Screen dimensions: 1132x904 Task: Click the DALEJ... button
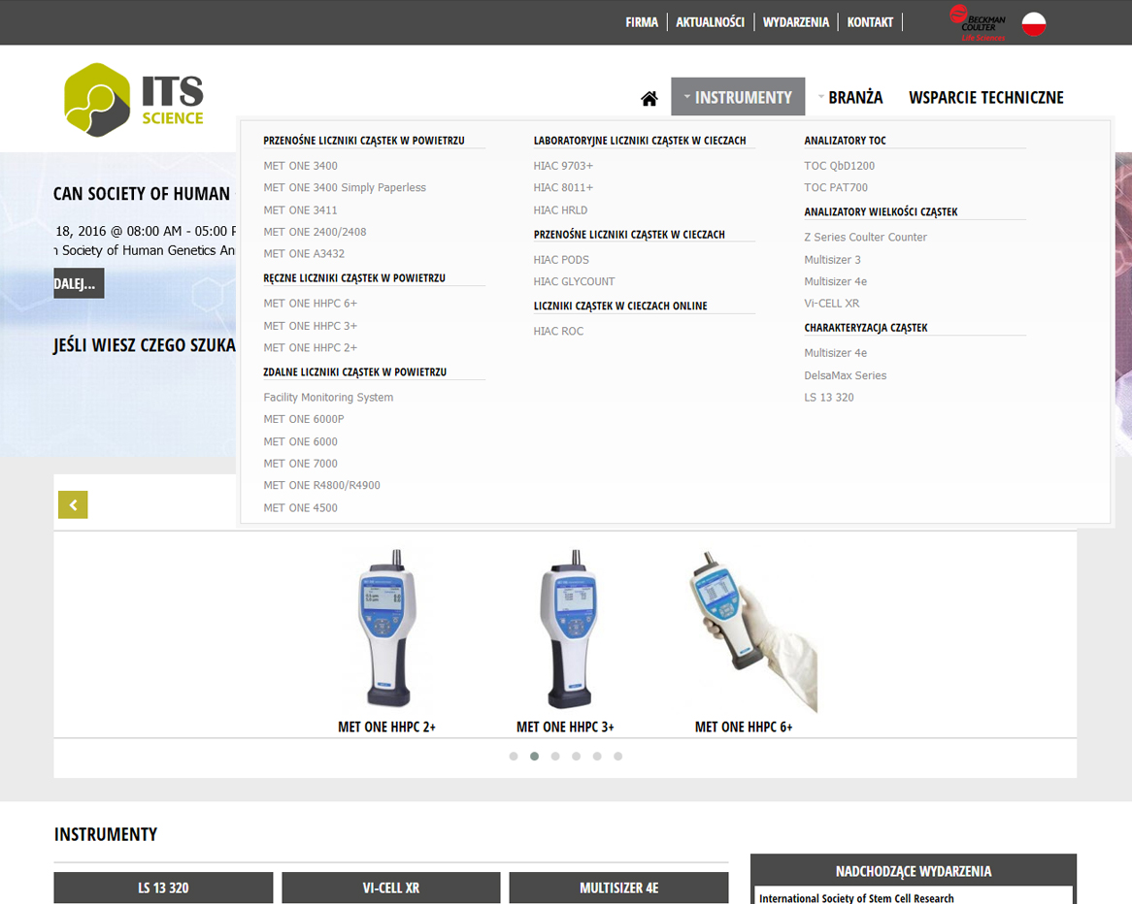point(79,283)
